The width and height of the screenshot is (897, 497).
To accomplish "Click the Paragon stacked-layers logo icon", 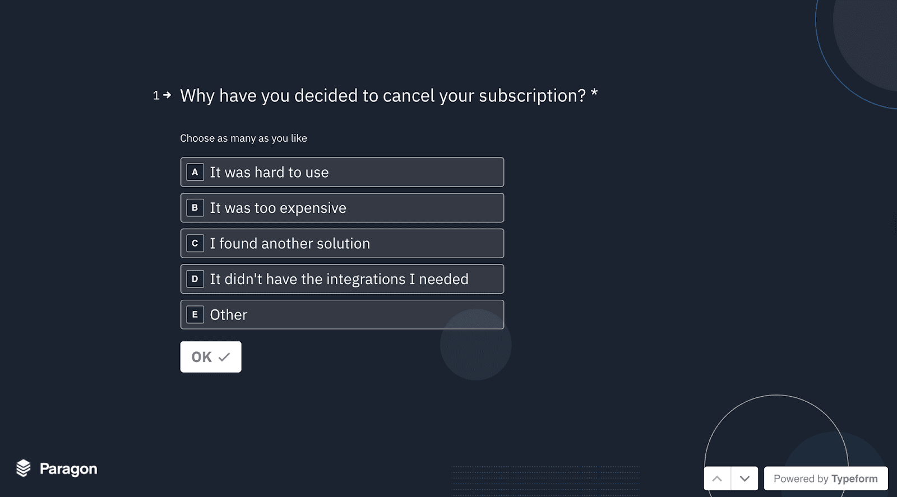I will click(24, 468).
